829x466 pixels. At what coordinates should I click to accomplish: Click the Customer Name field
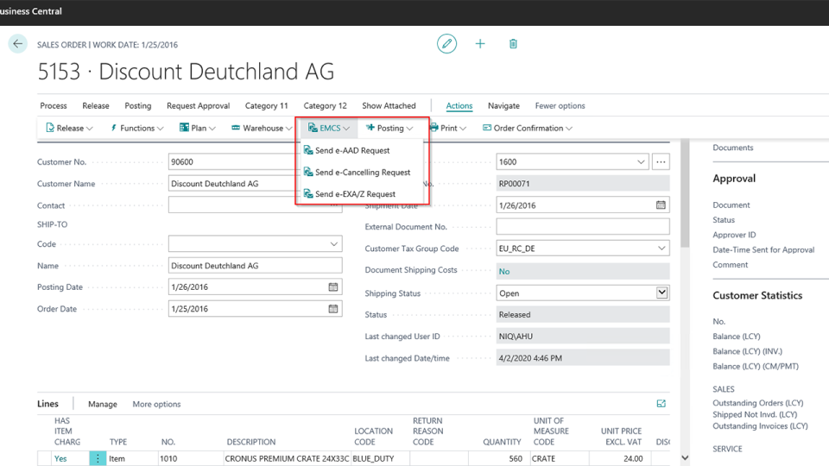[255, 183]
